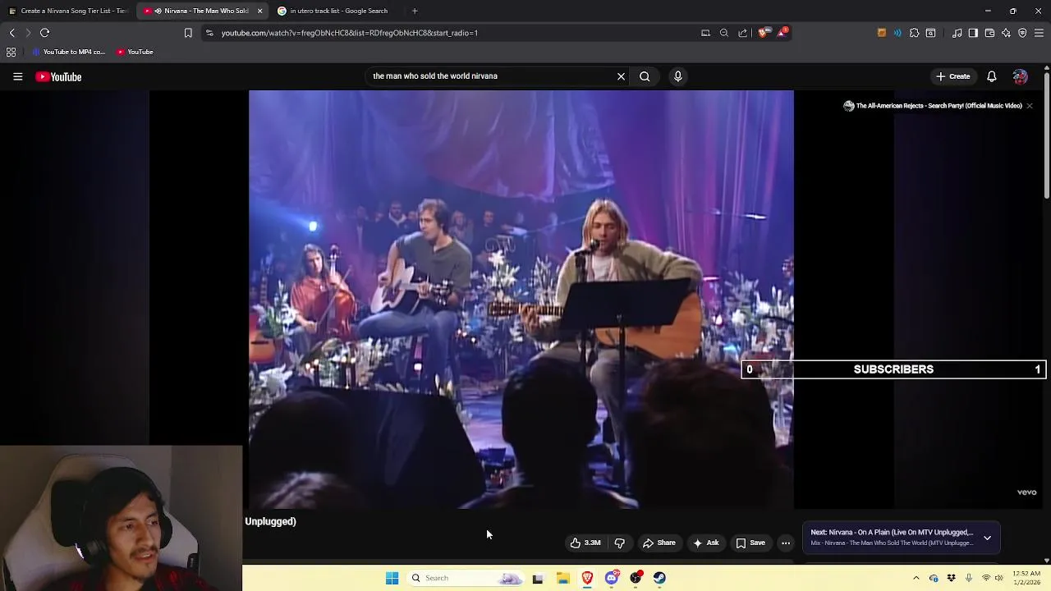1051x591 pixels.
Task: Share the Nirvana video
Action: tap(659, 543)
